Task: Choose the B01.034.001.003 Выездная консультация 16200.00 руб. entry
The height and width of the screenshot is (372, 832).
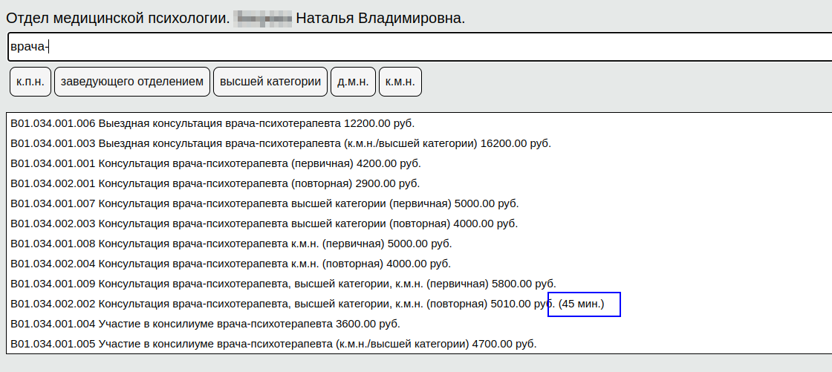Action: point(281,143)
